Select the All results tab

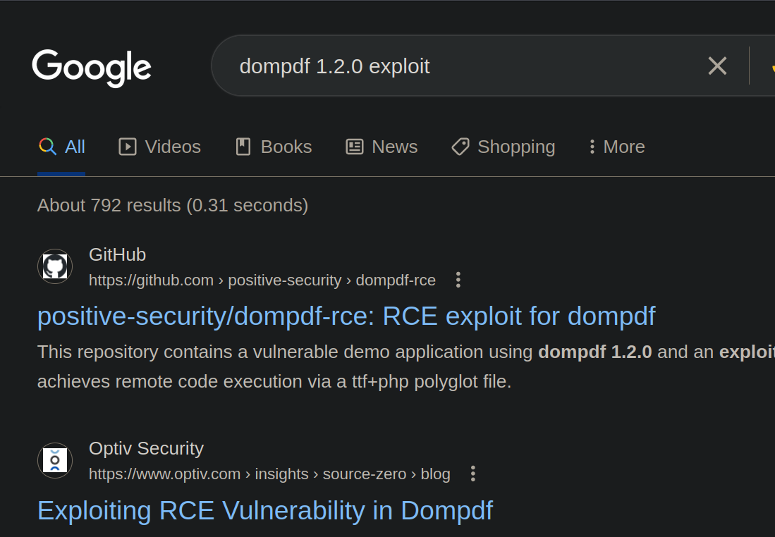(62, 147)
